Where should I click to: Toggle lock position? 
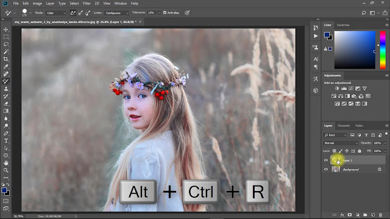[x=347, y=151]
